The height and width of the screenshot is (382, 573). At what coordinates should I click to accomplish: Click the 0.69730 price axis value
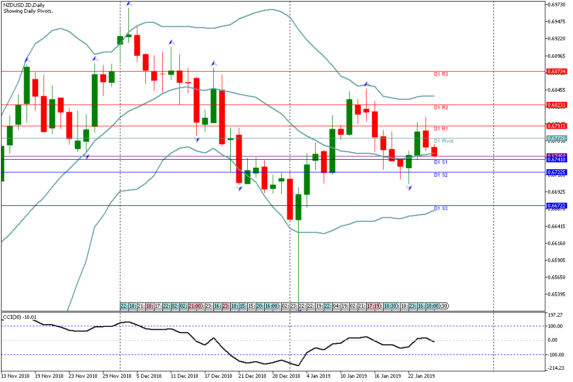pyautogui.click(x=557, y=5)
